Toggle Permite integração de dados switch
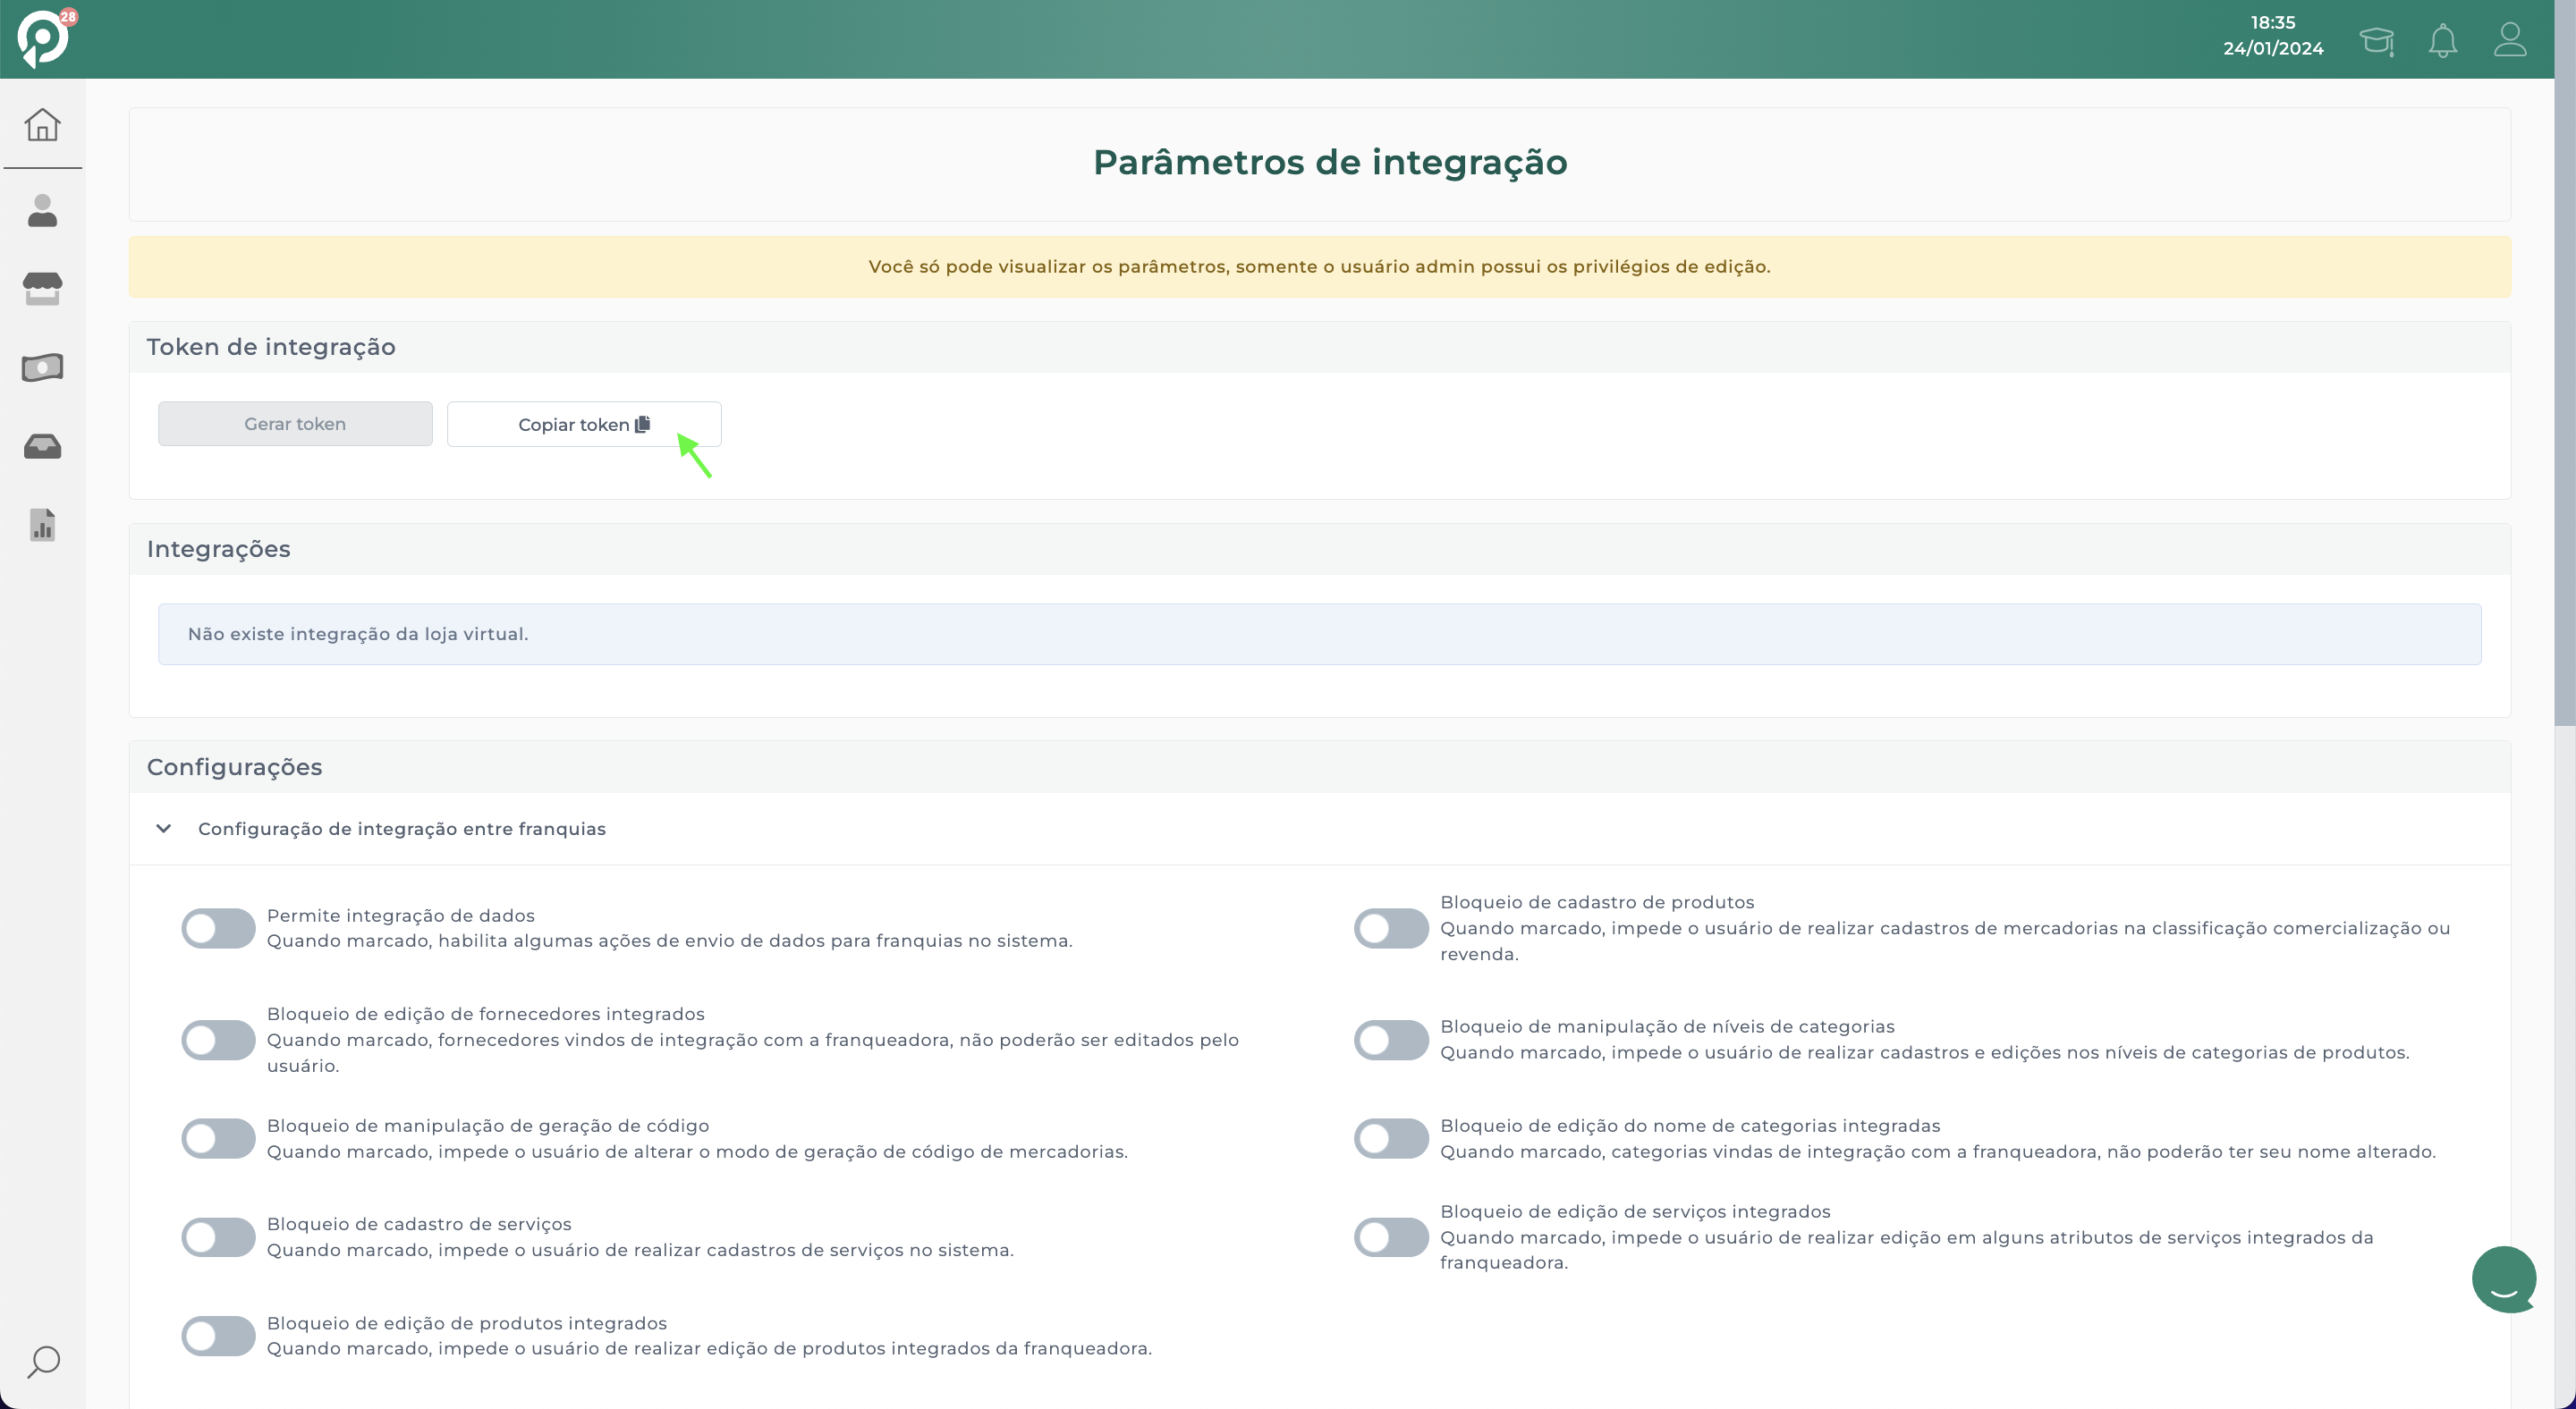The image size is (2576, 1409). click(x=218, y=928)
